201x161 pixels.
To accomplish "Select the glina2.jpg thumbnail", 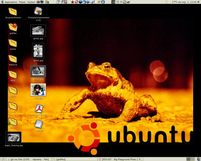I will tap(38, 30).
